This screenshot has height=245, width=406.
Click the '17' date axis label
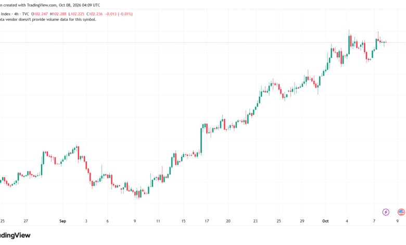[x=207, y=221]
